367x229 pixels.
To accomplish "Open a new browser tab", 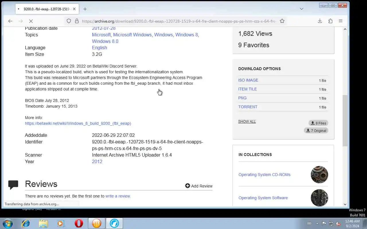I will [85, 9].
